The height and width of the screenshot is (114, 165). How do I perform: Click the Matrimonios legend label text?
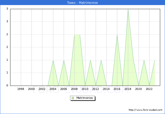coord(84,98)
